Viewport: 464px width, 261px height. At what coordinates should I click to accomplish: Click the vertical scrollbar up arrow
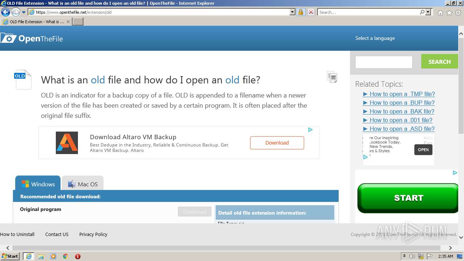click(461, 34)
